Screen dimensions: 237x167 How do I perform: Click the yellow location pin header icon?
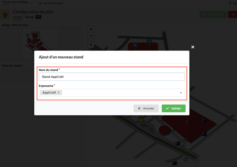pyautogui.click(x=5, y=15)
